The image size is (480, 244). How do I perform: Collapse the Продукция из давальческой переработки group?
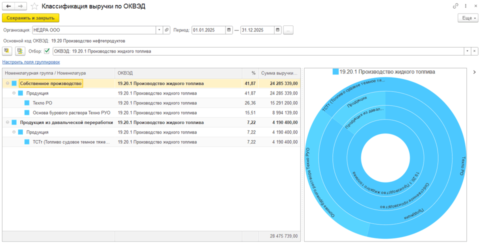[7, 122]
